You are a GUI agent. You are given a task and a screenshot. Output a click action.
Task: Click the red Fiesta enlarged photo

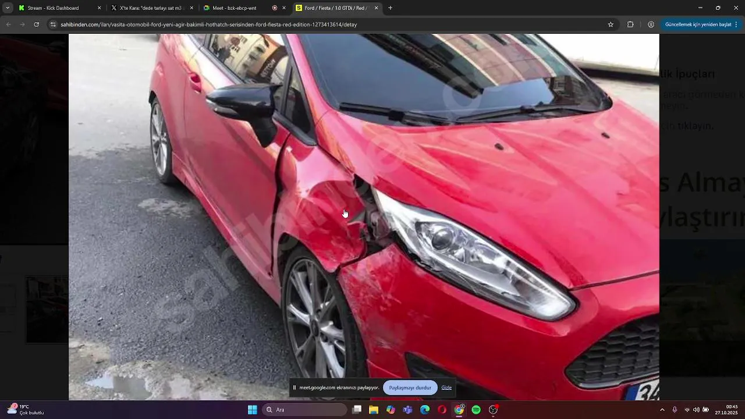click(x=364, y=217)
